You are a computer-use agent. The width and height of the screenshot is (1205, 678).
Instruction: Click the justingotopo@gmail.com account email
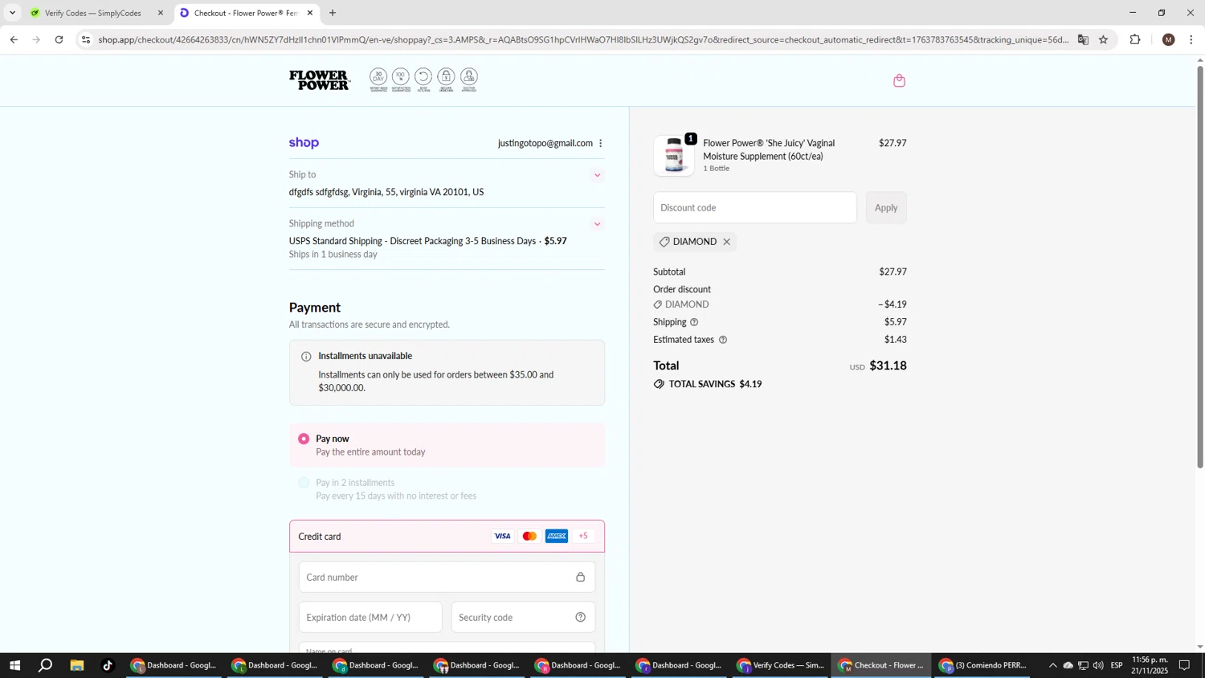[545, 143]
